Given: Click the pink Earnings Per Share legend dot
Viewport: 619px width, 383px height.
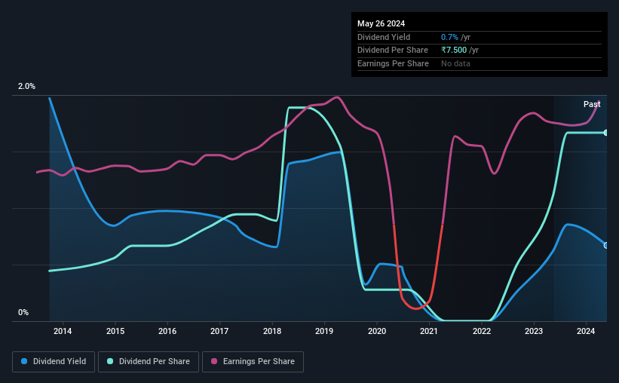Looking at the screenshot, I should pyautogui.click(x=214, y=361).
